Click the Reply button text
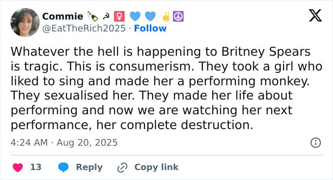Viewport: 333px width, 180px height. pos(89,167)
